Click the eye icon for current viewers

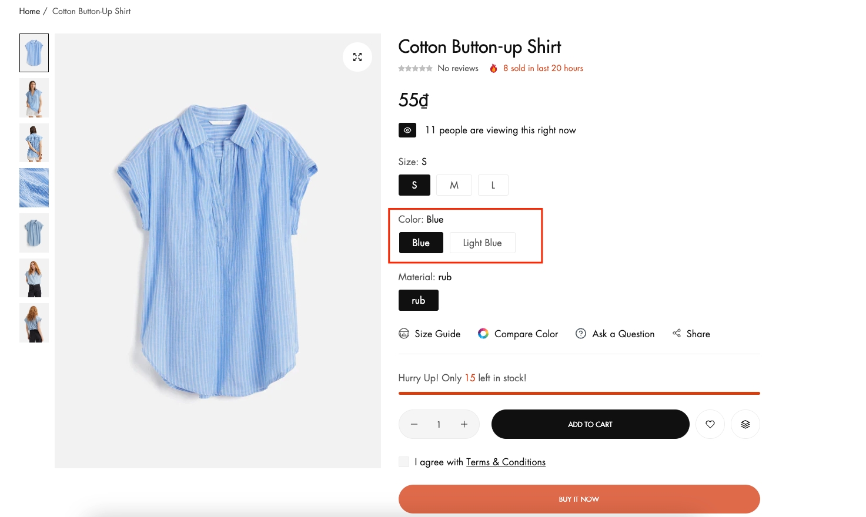(x=407, y=130)
